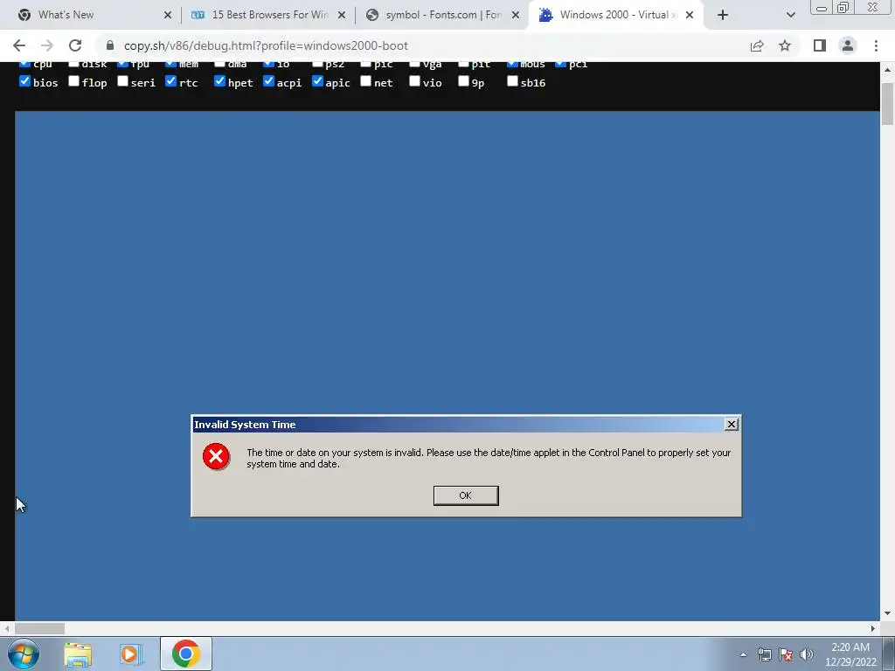Click the Show desktop strip
The height and width of the screenshot is (671, 895).
[x=889, y=654]
